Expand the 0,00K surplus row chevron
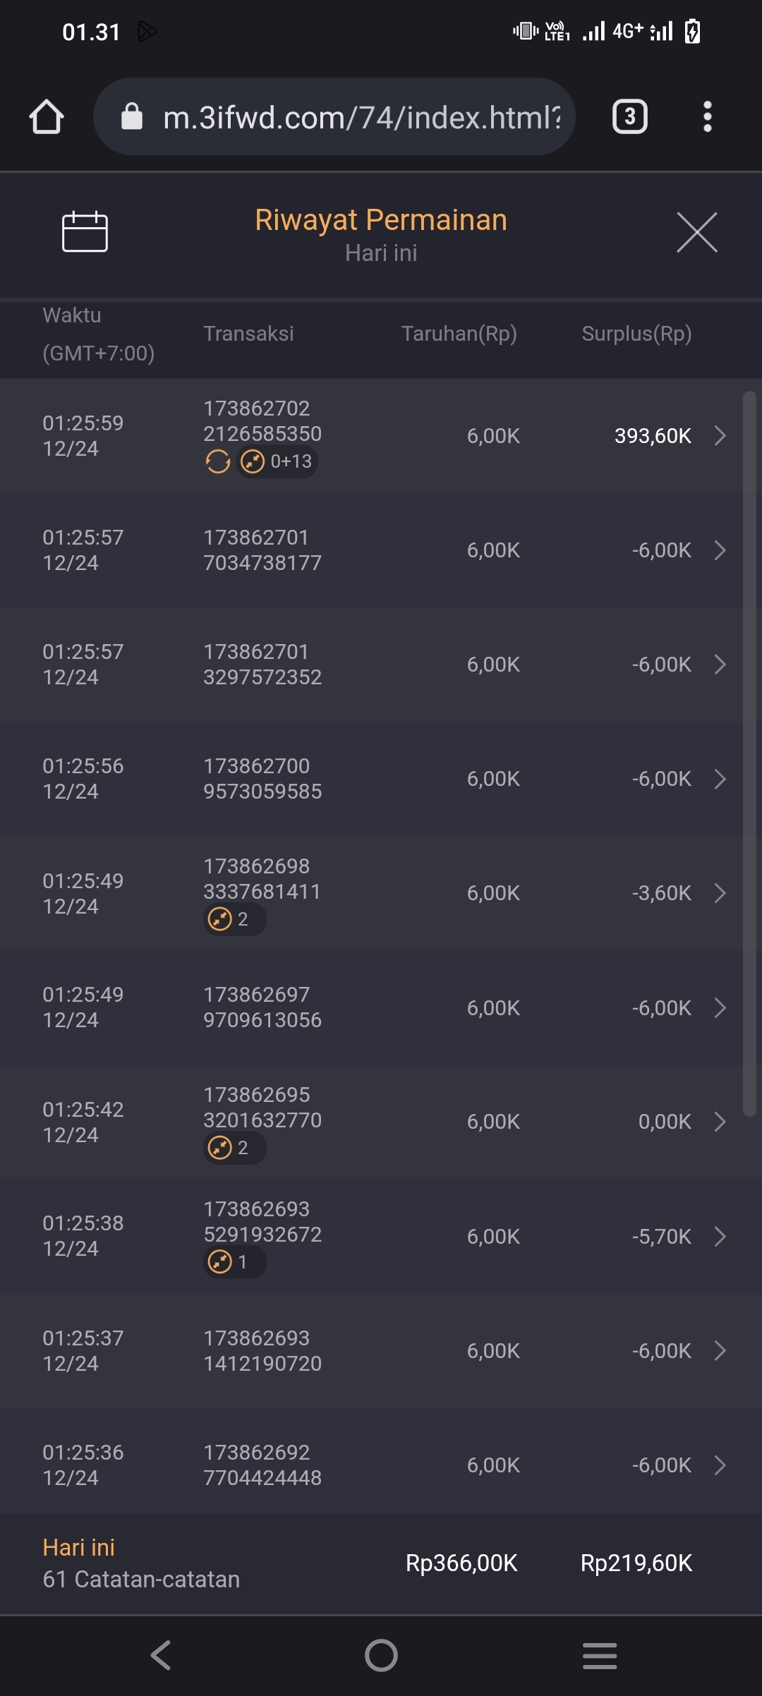 coord(720,1122)
